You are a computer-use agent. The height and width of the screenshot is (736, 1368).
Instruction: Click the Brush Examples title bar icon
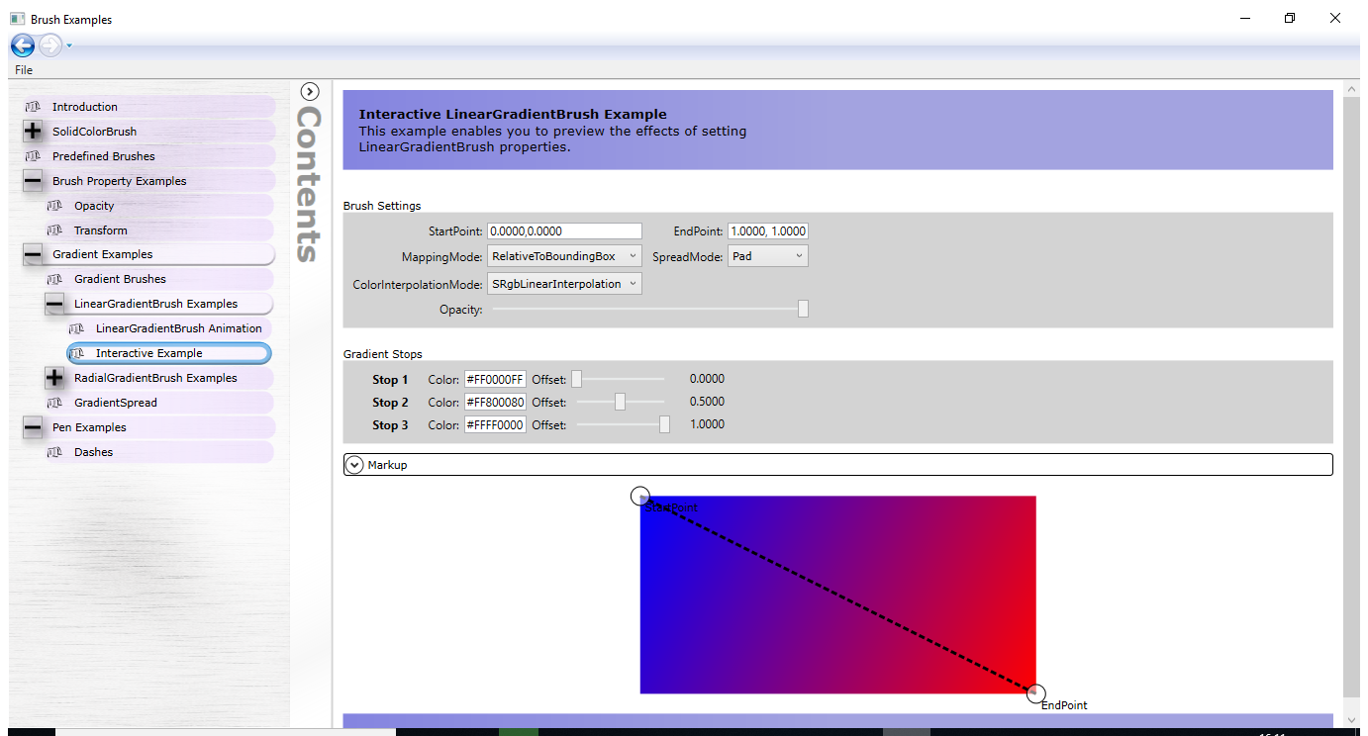pos(17,18)
